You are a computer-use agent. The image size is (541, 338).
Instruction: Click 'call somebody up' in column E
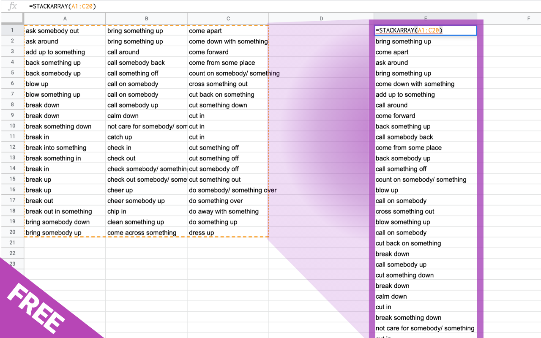(x=426, y=264)
